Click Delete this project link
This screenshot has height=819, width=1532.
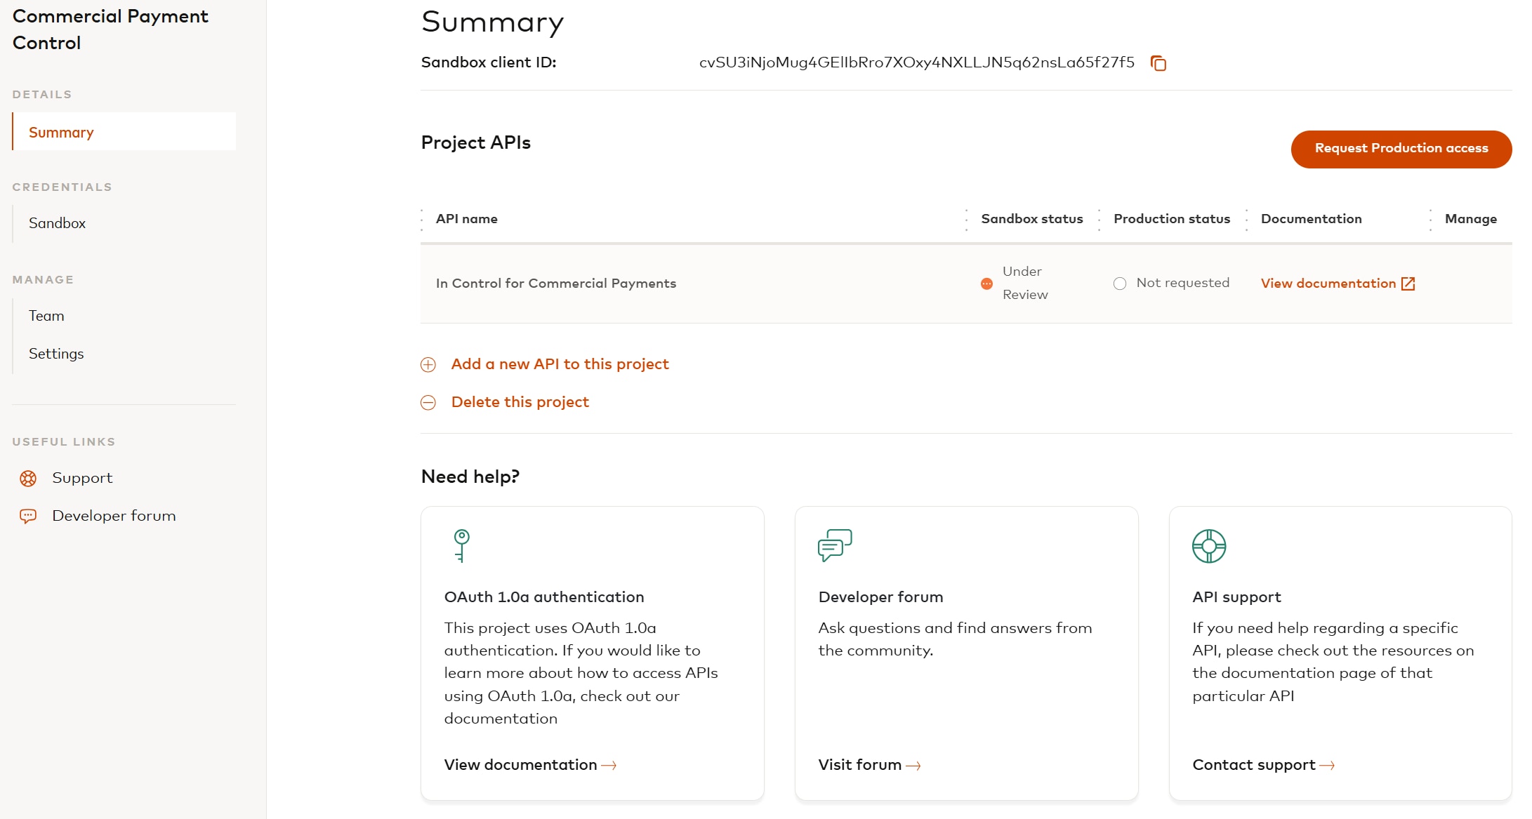pyautogui.click(x=520, y=402)
